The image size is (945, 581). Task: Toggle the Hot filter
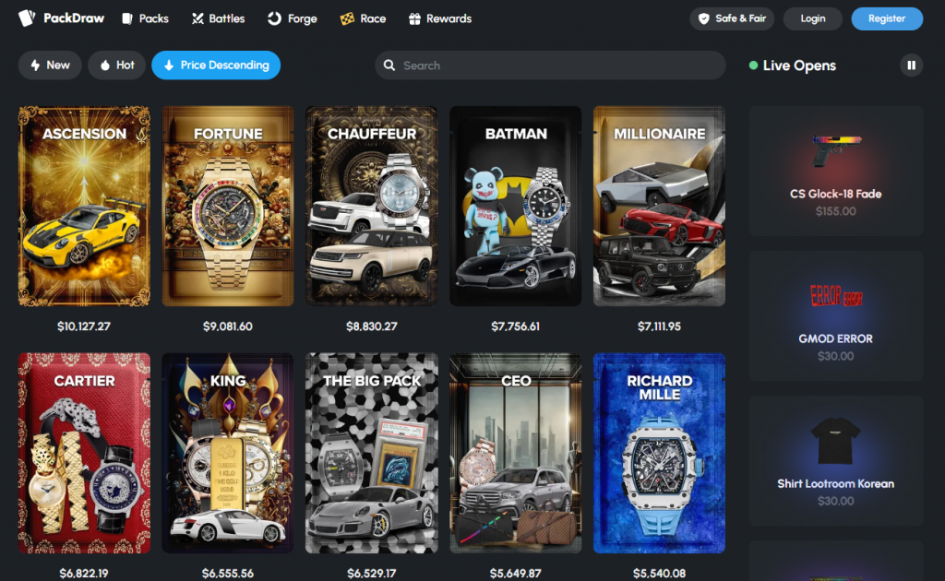(116, 65)
